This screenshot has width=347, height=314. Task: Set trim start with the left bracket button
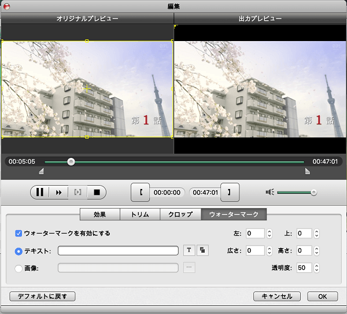click(141, 192)
